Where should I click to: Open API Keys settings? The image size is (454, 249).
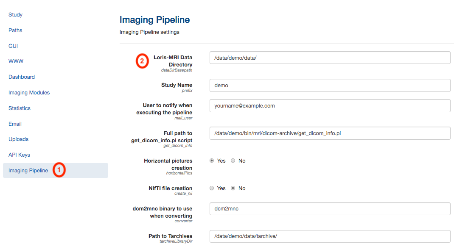(x=19, y=155)
